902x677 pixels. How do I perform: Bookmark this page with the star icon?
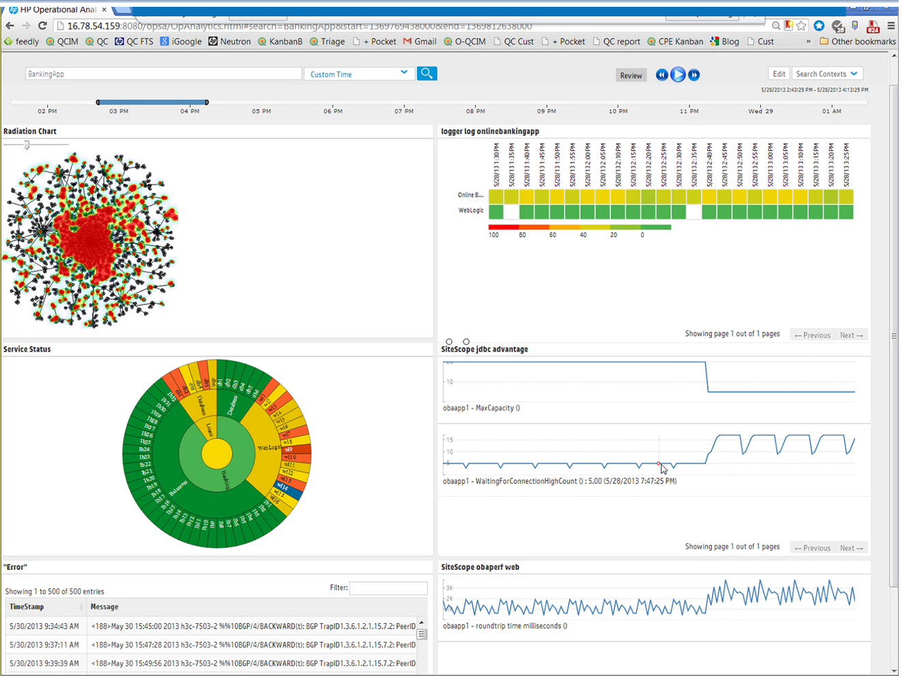802,26
